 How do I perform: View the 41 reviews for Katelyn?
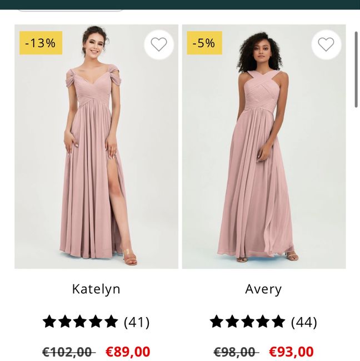tap(137, 322)
